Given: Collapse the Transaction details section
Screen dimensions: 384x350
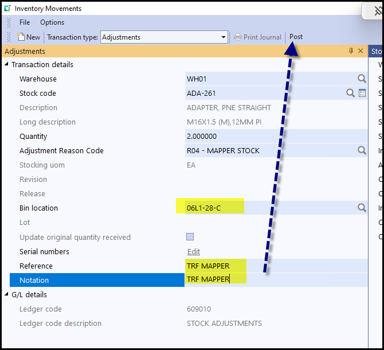Looking at the screenshot, I should (7, 64).
